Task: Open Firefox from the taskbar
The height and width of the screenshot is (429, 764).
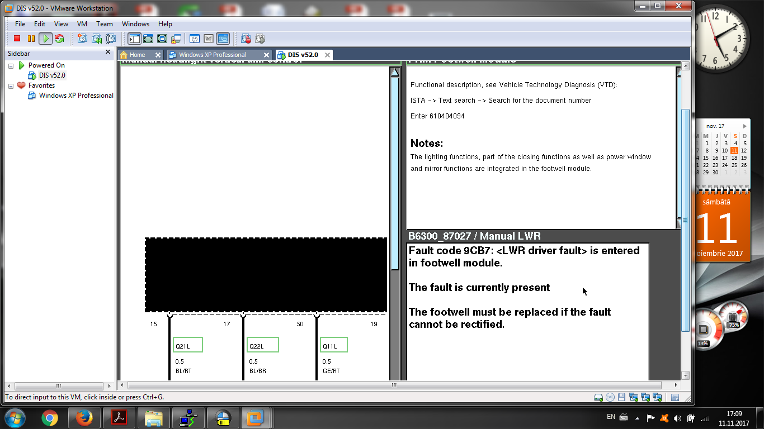Action: 84,417
